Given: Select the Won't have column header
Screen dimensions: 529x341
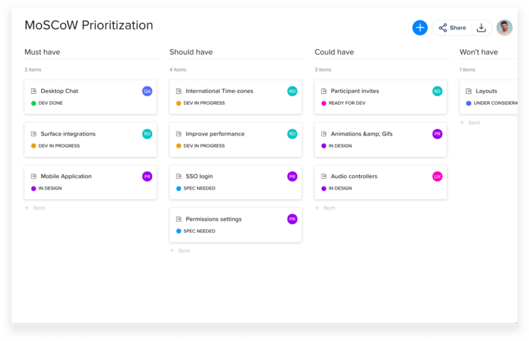Looking at the screenshot, I should point(478,52).
